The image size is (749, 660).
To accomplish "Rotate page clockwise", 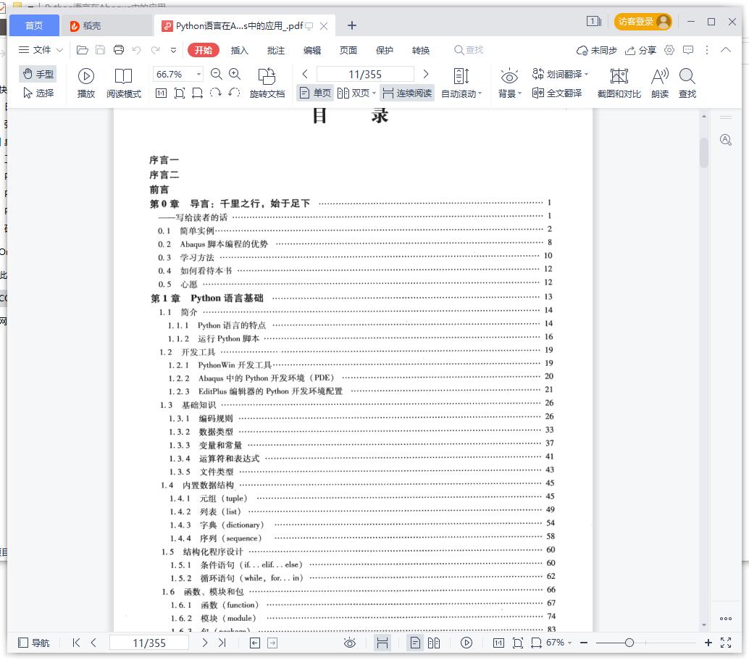I will (x=215, y=93).
